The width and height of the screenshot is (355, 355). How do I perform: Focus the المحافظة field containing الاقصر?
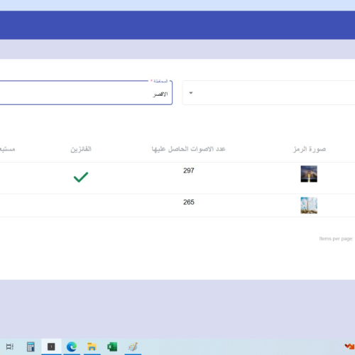pos(86,92)
